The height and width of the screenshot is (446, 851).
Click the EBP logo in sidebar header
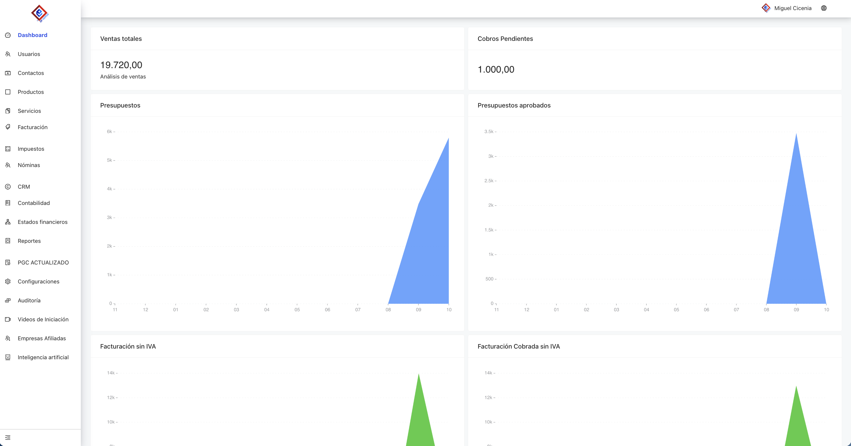tap(40, 14)
